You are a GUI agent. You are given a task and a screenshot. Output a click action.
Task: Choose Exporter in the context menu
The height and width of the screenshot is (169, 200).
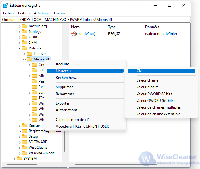click(x=85, y=103)
